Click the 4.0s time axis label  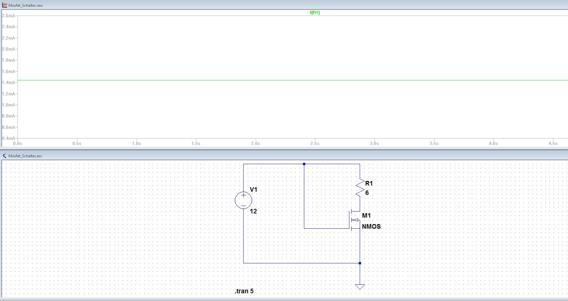(x=493, y=143)
